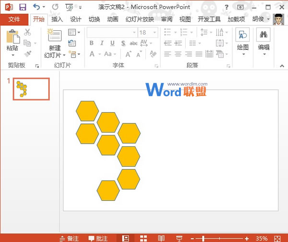288x242 pixels.
Task: Customize Quick Access Toolbar dropdown
Action: click(x=80, y=8)
